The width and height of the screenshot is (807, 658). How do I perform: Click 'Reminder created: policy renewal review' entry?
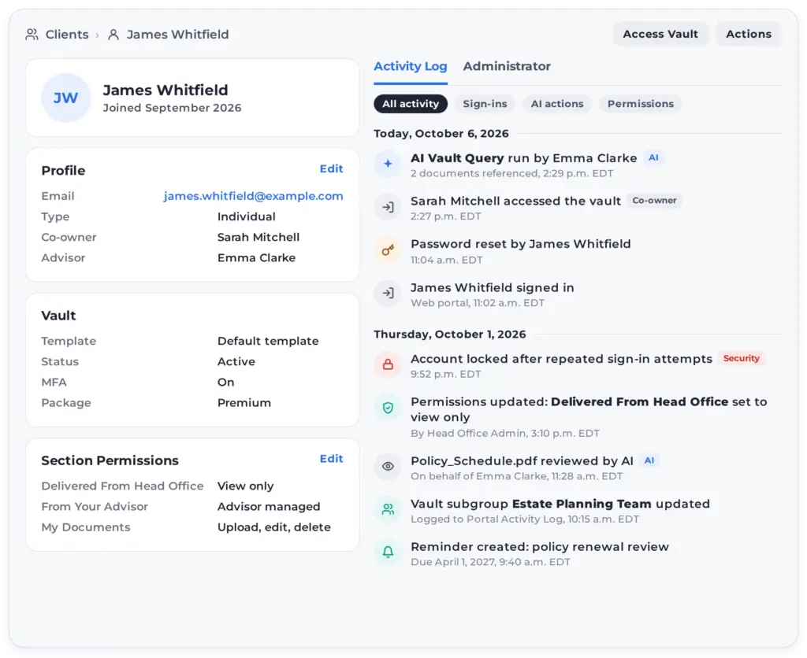[x=539, y=547]
